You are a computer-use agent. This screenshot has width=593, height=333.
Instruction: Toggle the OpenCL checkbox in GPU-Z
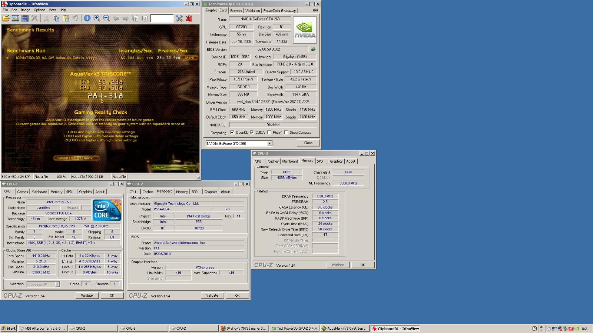232,133
